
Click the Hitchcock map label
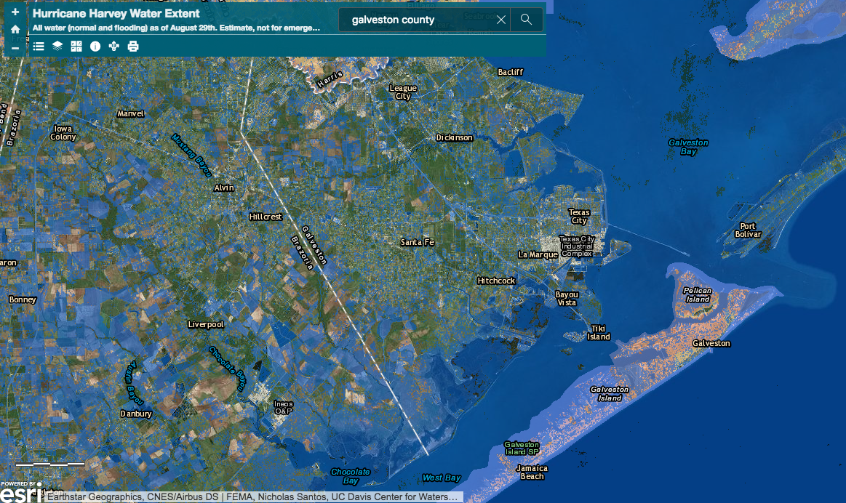coord(496,281)
